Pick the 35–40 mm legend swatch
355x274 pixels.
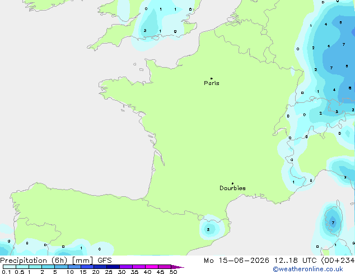point(139,267)
